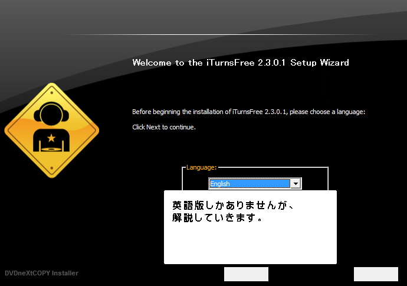Image resolution: width=407 pixels, height=286 pixels.
Task: Click the DJ figure's headphones
Action: 51,113
